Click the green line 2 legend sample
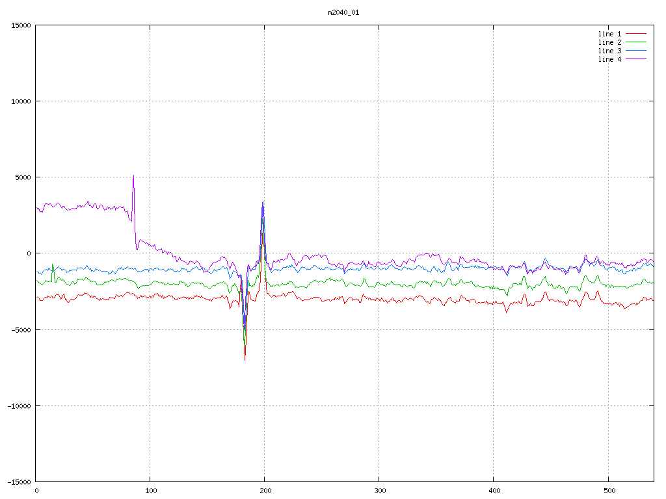Image resolution: width=666 pixels, height=499 pixels. click(x=636, y=42)
